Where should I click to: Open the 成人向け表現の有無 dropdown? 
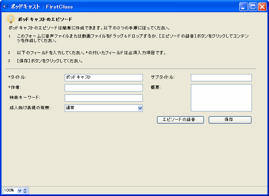coord(103,108)
